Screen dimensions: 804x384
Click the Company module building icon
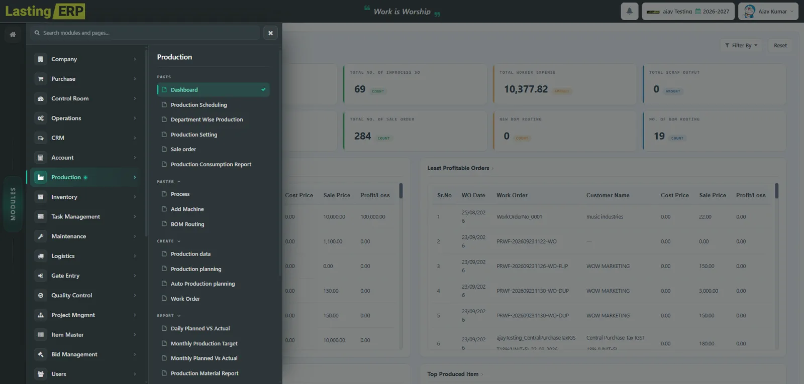(x=41, y=59)
